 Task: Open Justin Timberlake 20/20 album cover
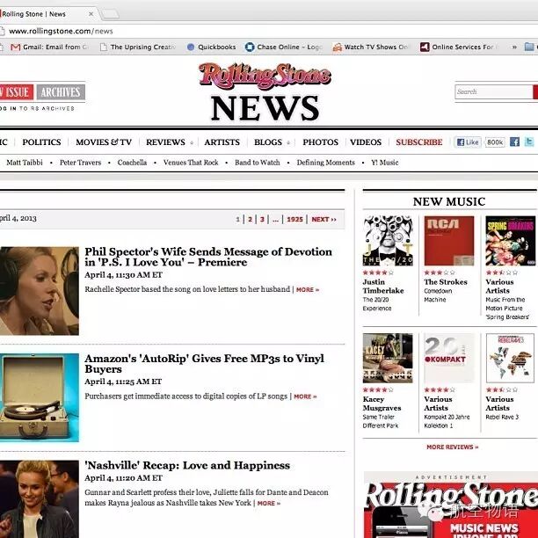tap(388, 241)
